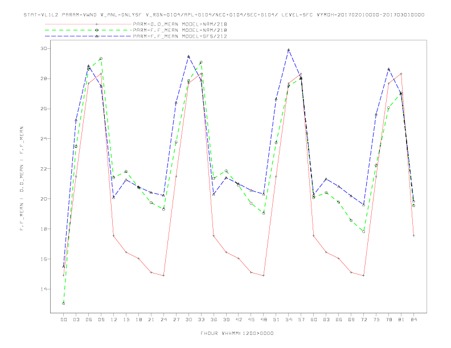Click x-axis tick label 39
Image resolution: width=451 pixels, height=348 pixels.
(226, 320)
